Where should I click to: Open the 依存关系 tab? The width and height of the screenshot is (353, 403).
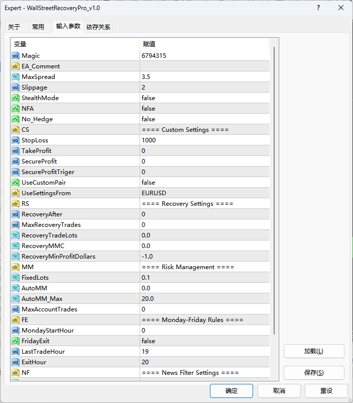(x=98, y=27)
